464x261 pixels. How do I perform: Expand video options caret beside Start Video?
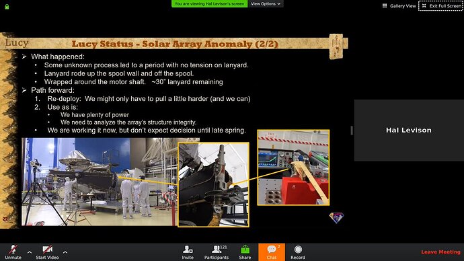pos(65,252)
